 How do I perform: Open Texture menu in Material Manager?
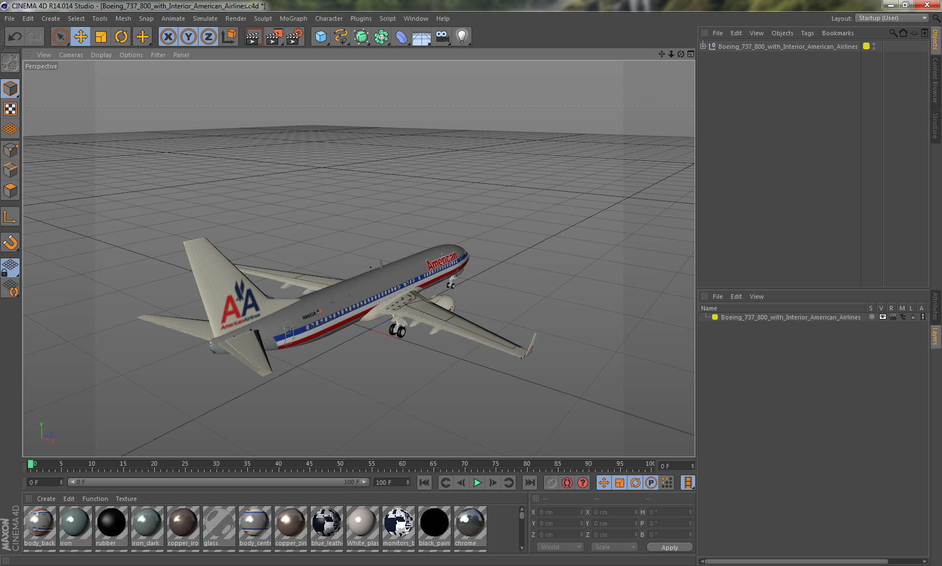[x=126, y=499]
